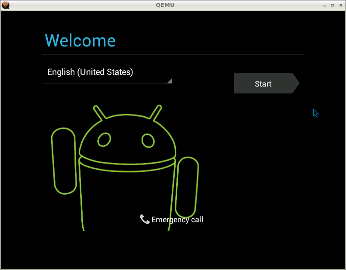Click the QEMU application icon in title bar
The height and width of the screenshot is (270, 346).
[6, 5]
